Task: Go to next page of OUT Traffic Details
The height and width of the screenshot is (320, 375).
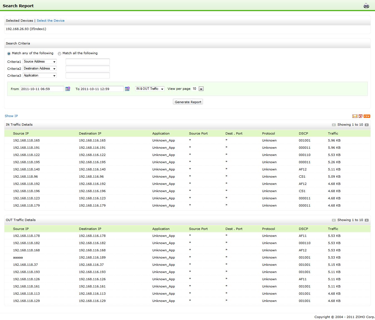Action: click(367, 220)
